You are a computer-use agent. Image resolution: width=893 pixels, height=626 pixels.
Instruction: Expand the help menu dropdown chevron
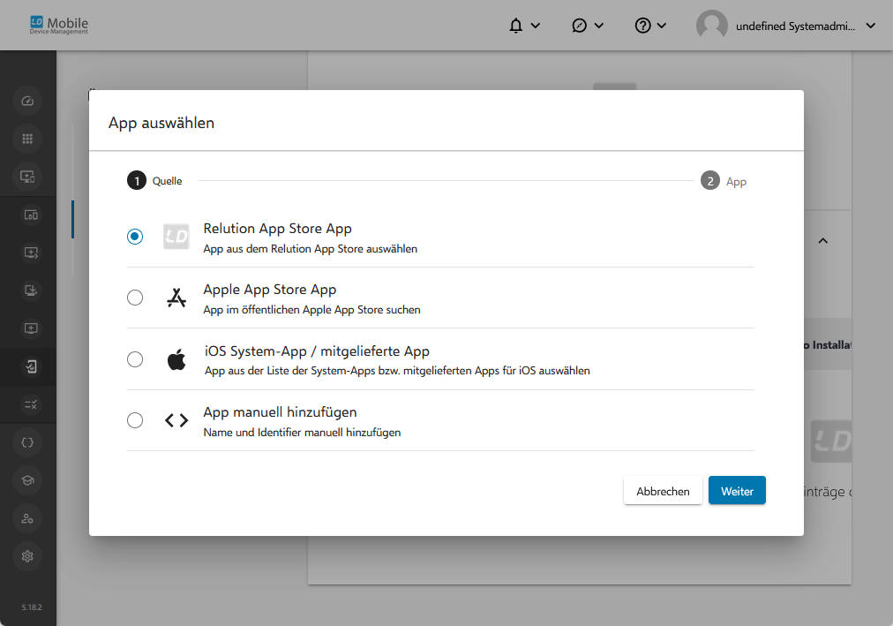[662, 26]
